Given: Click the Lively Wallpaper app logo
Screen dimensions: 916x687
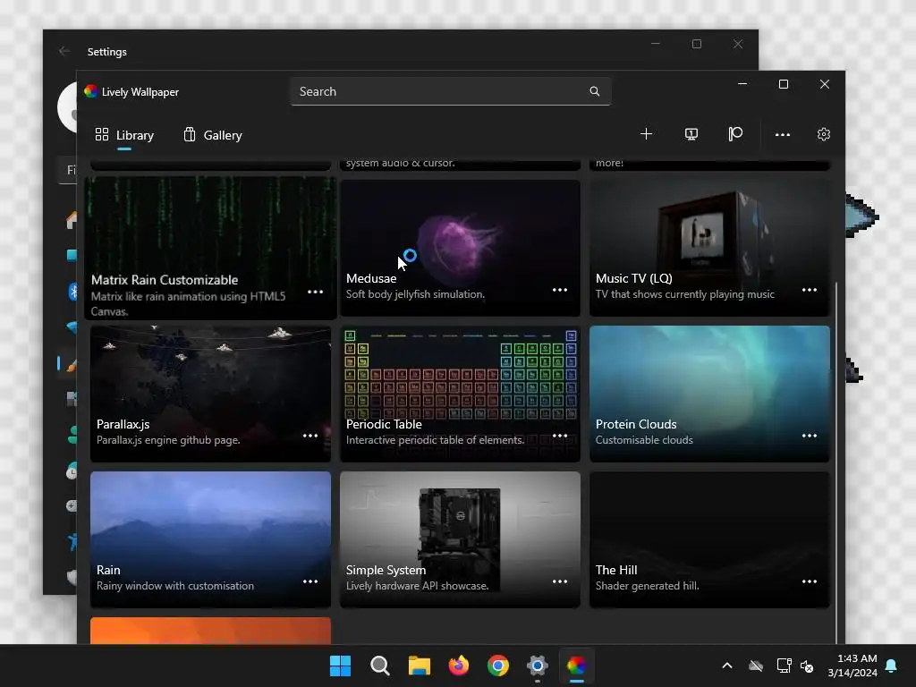Looking at the screenshot, I should tap(90, 92).
